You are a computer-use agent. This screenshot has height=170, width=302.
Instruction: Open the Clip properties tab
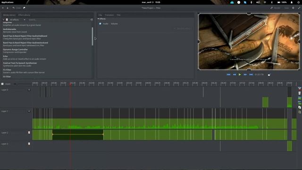(x=100, y=15)
